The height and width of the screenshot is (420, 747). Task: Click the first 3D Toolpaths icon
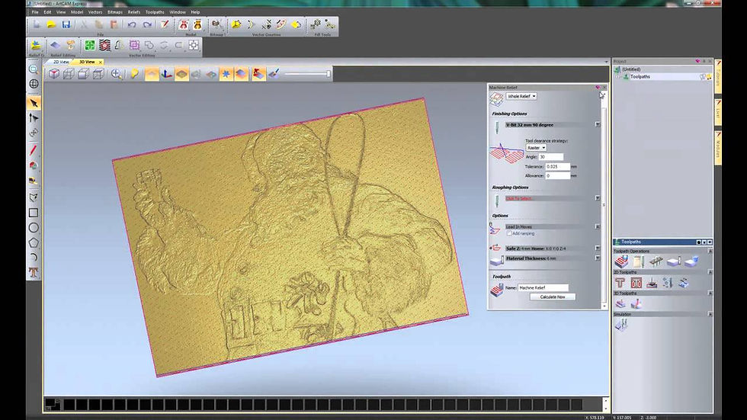point(620,304)
